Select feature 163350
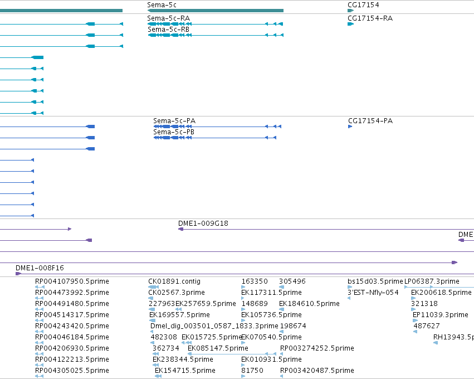Viewport: 474px width, 379px height. click(255, 281)
